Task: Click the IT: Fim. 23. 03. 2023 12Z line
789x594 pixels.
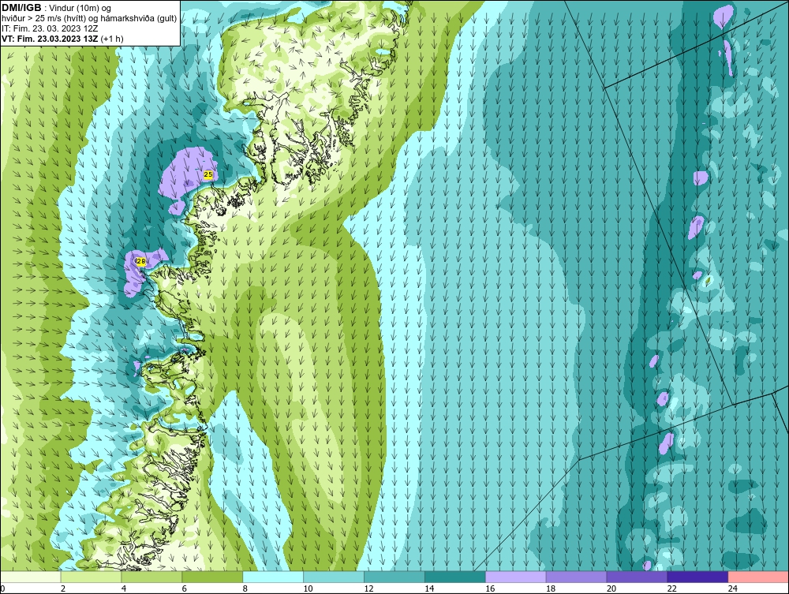Action: [50, 28]
